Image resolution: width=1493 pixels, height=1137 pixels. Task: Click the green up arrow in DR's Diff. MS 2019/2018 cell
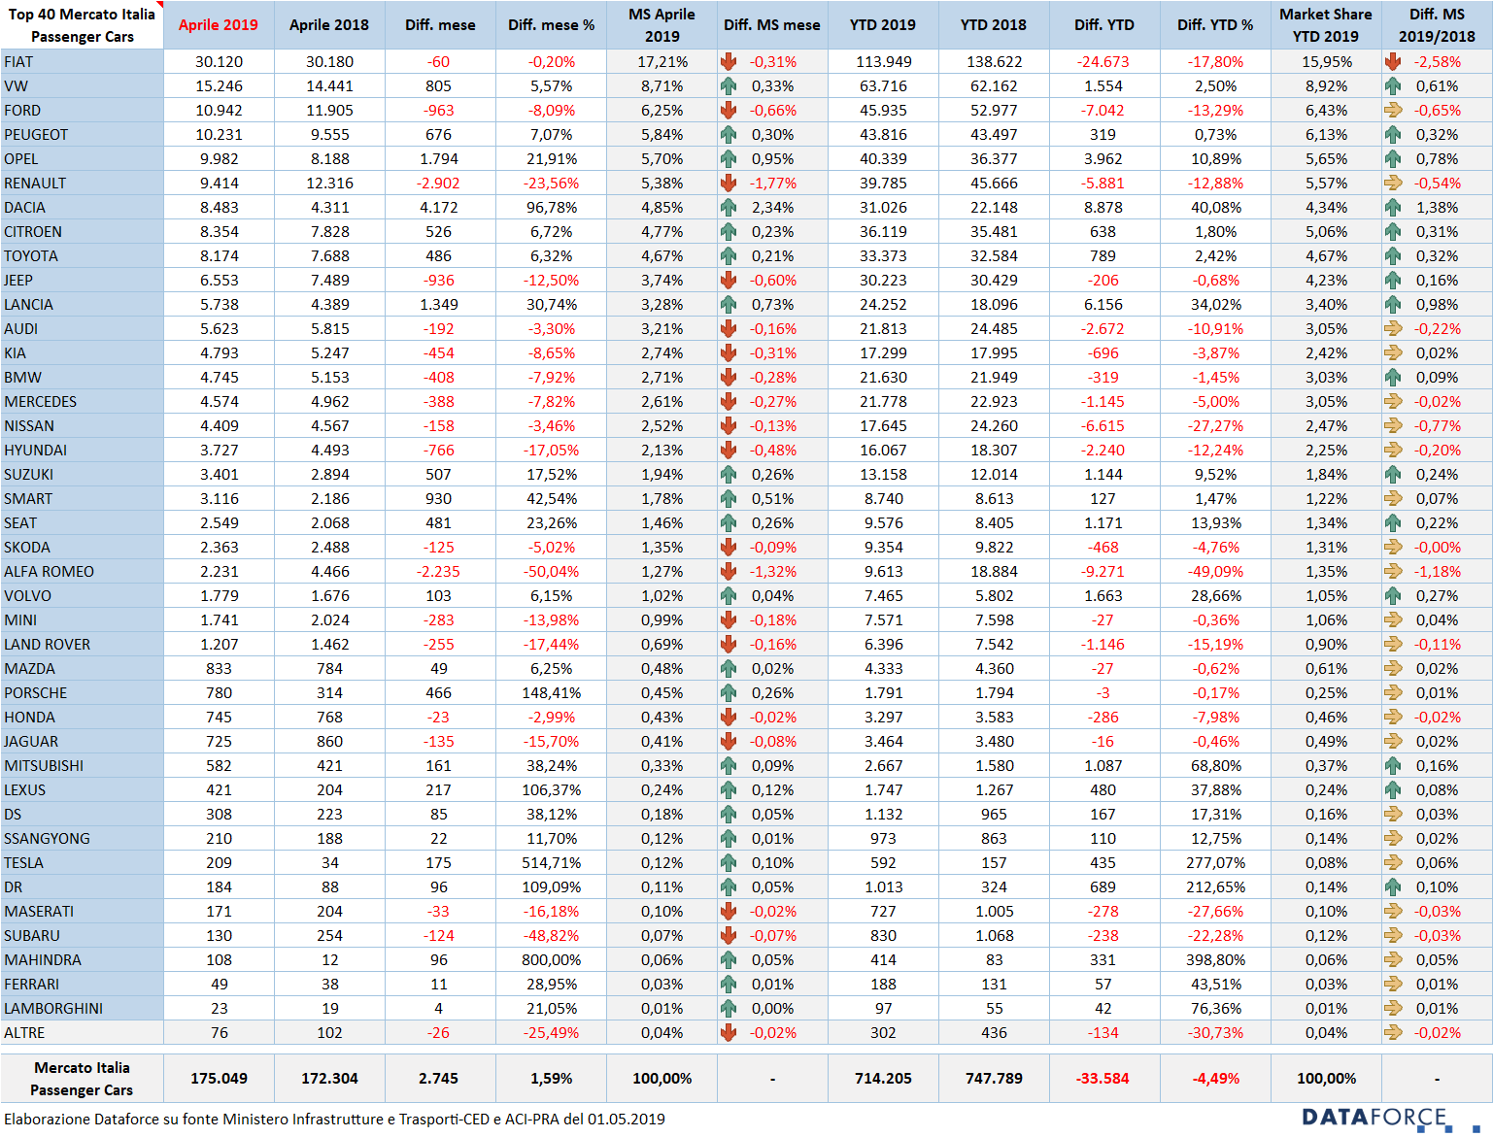point(1393,886)
